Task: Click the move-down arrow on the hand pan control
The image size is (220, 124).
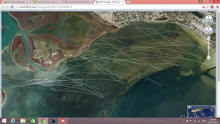Action: point(209,34)
